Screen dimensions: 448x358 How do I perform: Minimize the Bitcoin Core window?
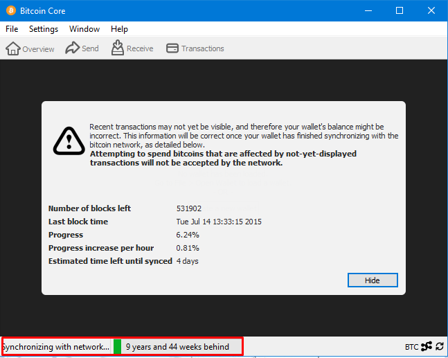click(x=368, y=10)
